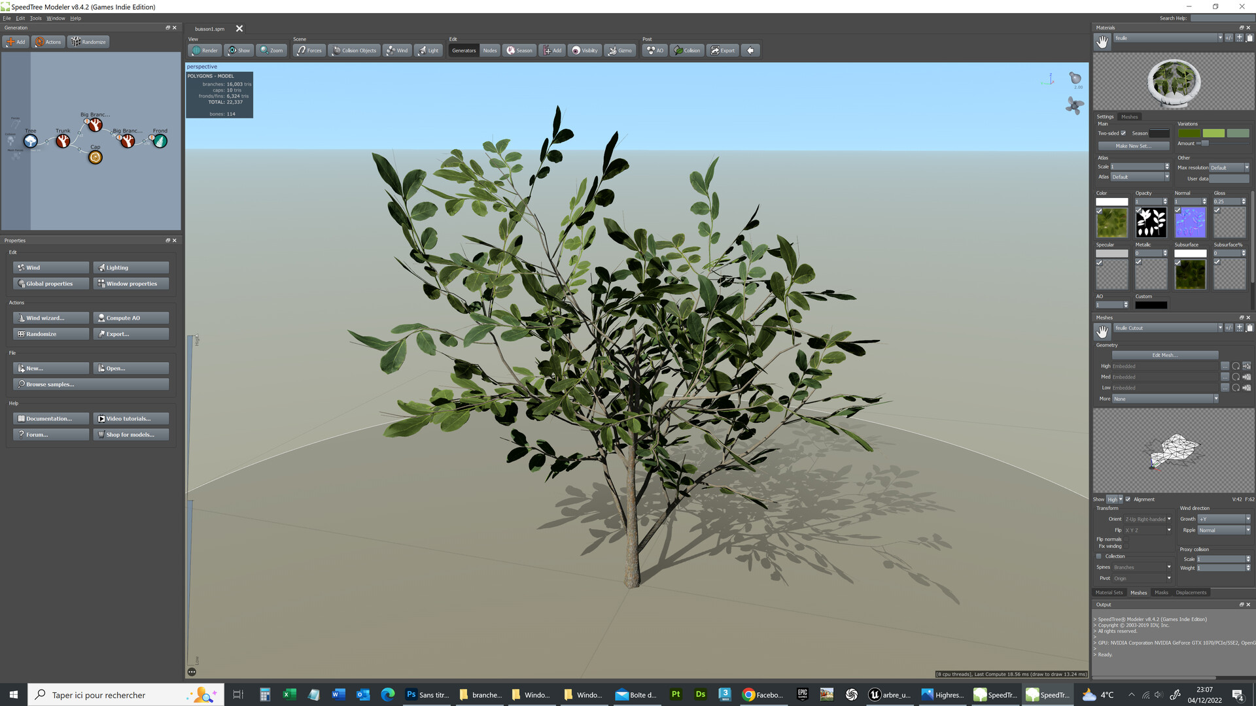Toggle the Two-sided checkbox in Settings
The width and height of the screenshot is (1256, 706).
[x=1124, y=133]
